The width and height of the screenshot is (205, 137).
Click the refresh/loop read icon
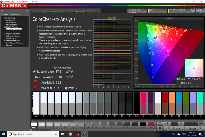tap(194, 124)
